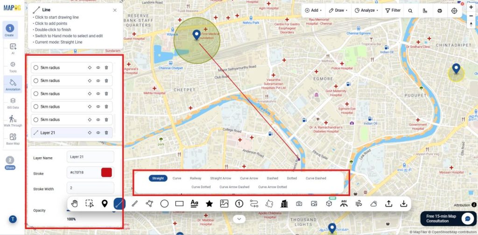The width and height of the screenshot is (478, 235).
Task: Click the Layer Name input field
Action: [90, 157]
